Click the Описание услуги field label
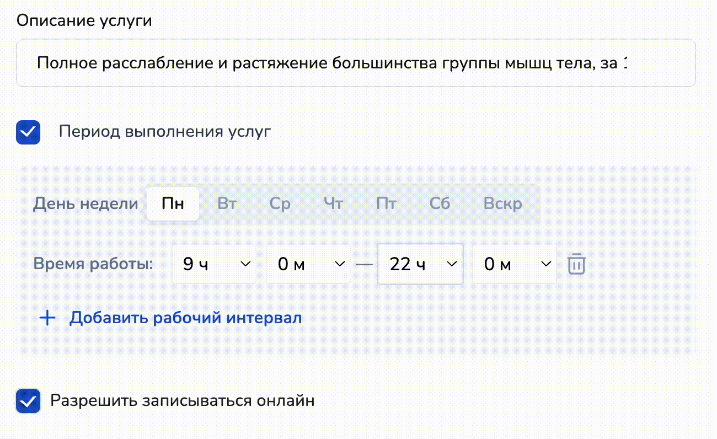 tap(84, 21)
